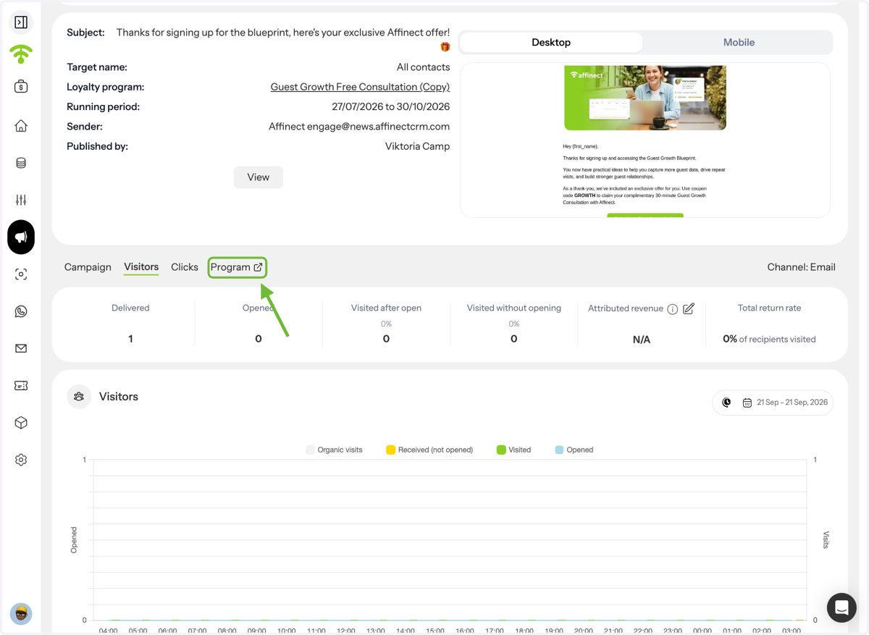The width and height of the screenshot is (869, 635).
Task: Go to the Home sidebar icon
Action: click(x=21, y=126)
